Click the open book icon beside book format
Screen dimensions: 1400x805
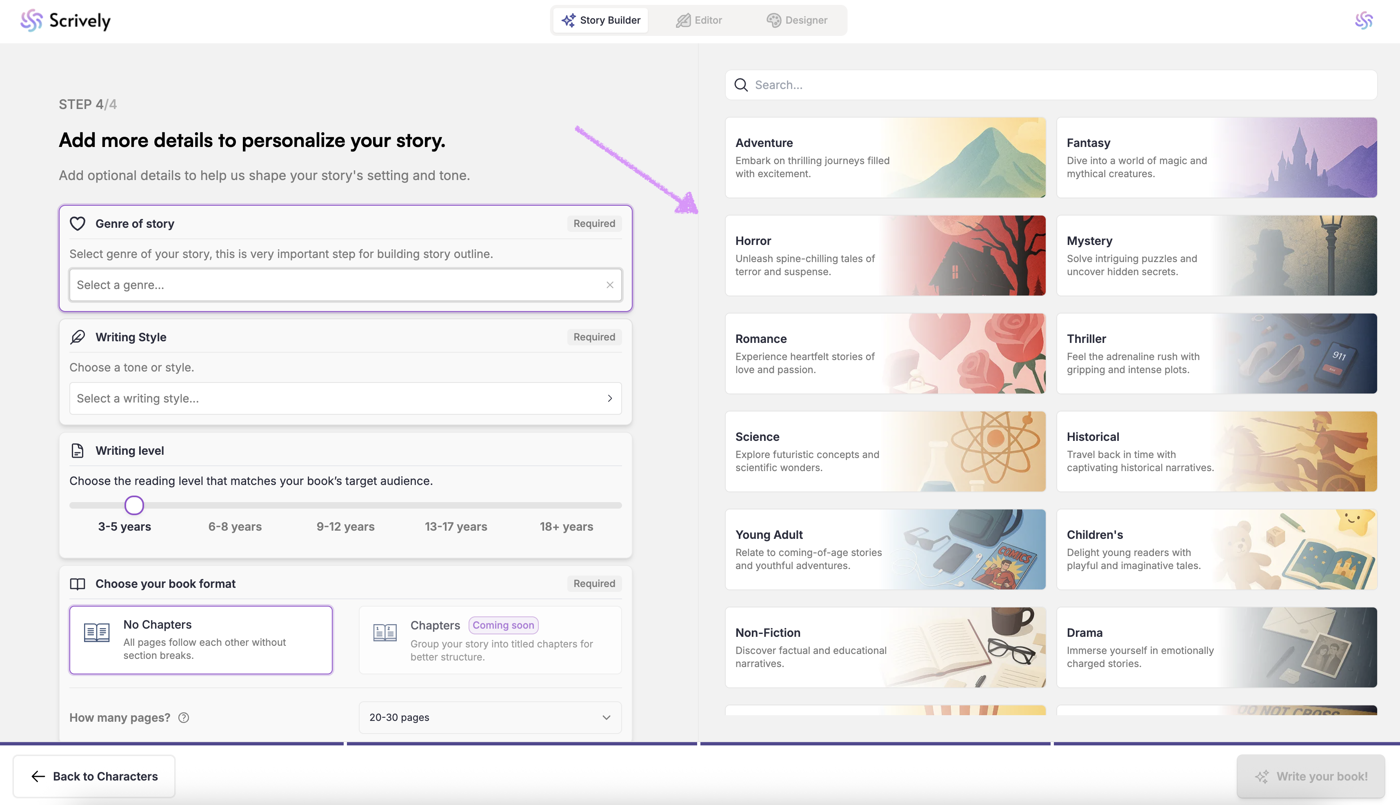[78, 584]
